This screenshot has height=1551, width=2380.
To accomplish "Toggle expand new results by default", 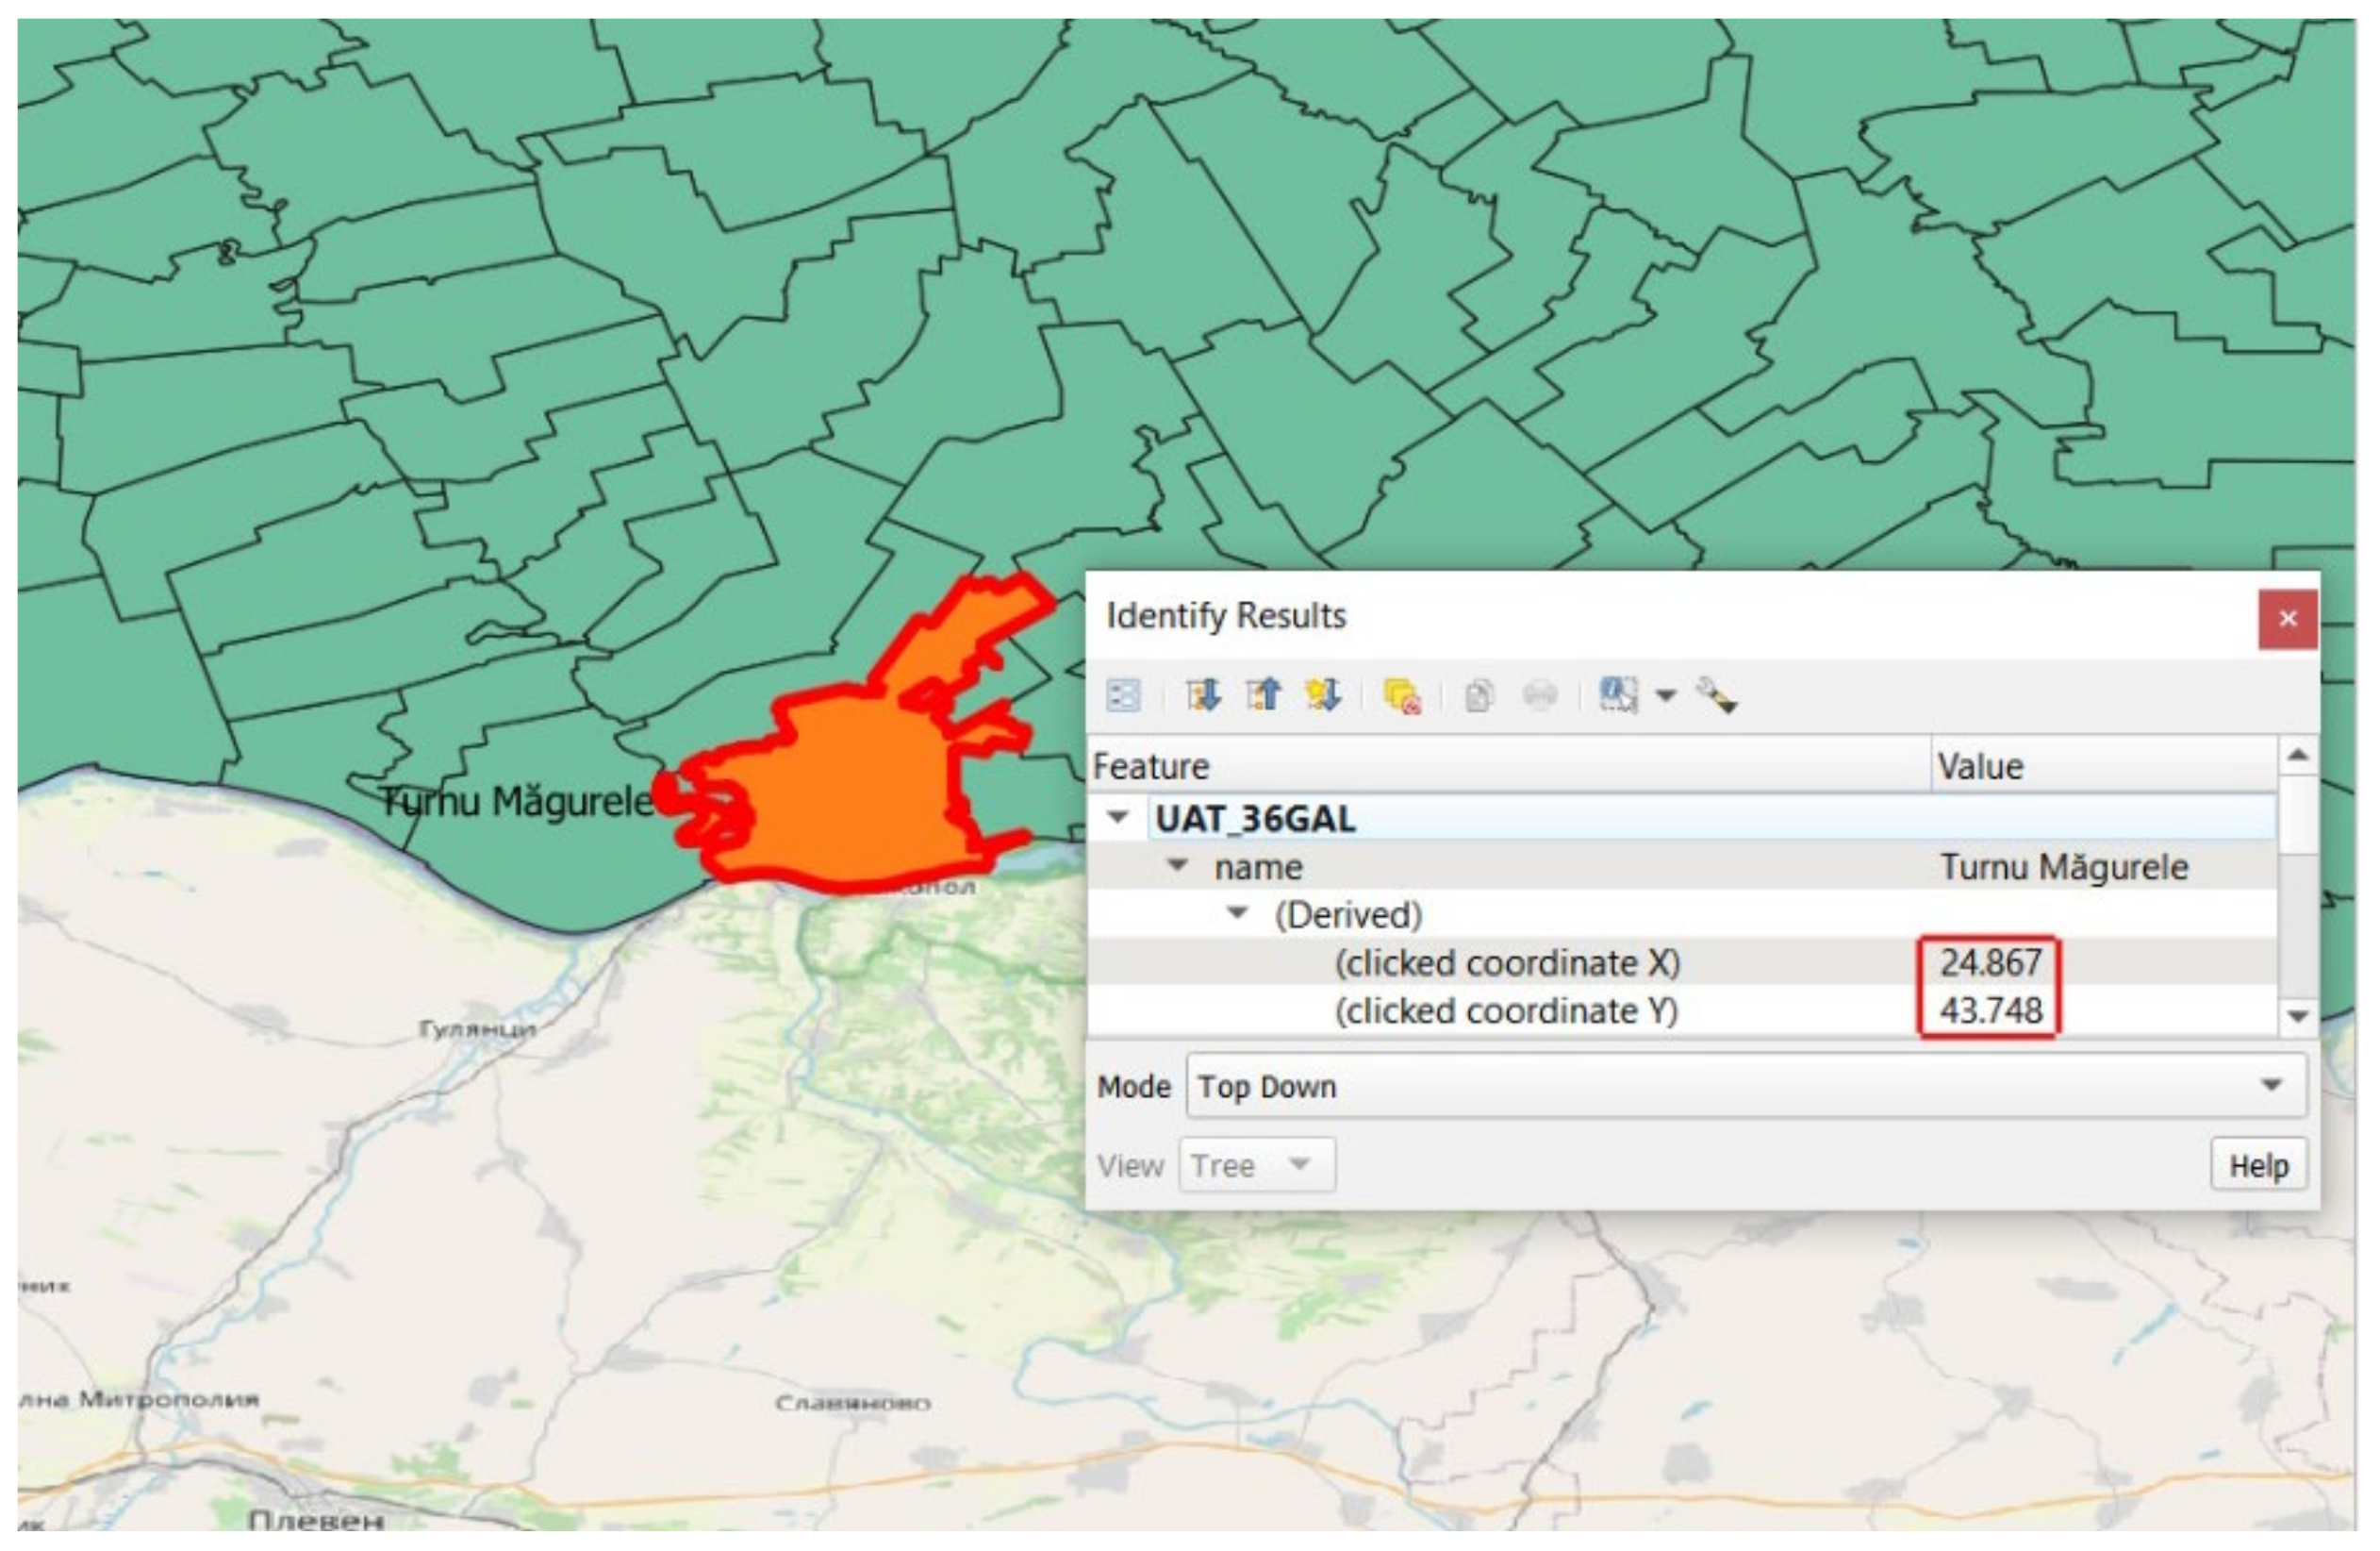I will pos(1322,694).
